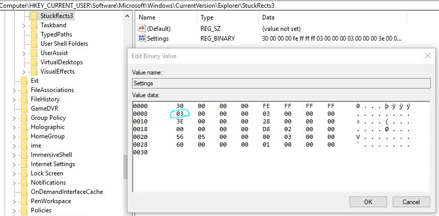This screenshot has width=439, height=216.
Task: Click the VisualEffects folder icon
Action: (34, 71)
